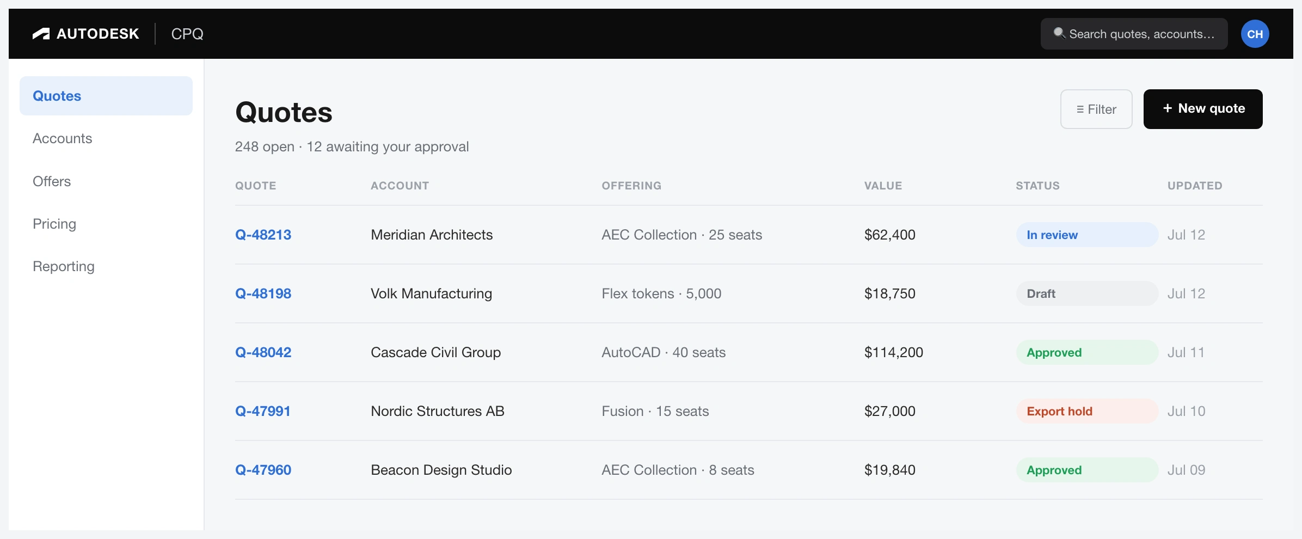The width and height of the screenshot is (1302, 539).
Task: Select the Beacon Design Studio account cell
Action: (x=441, y=470)
